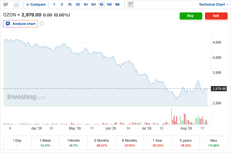Click the 4,000 axis label

coord(217,58)
